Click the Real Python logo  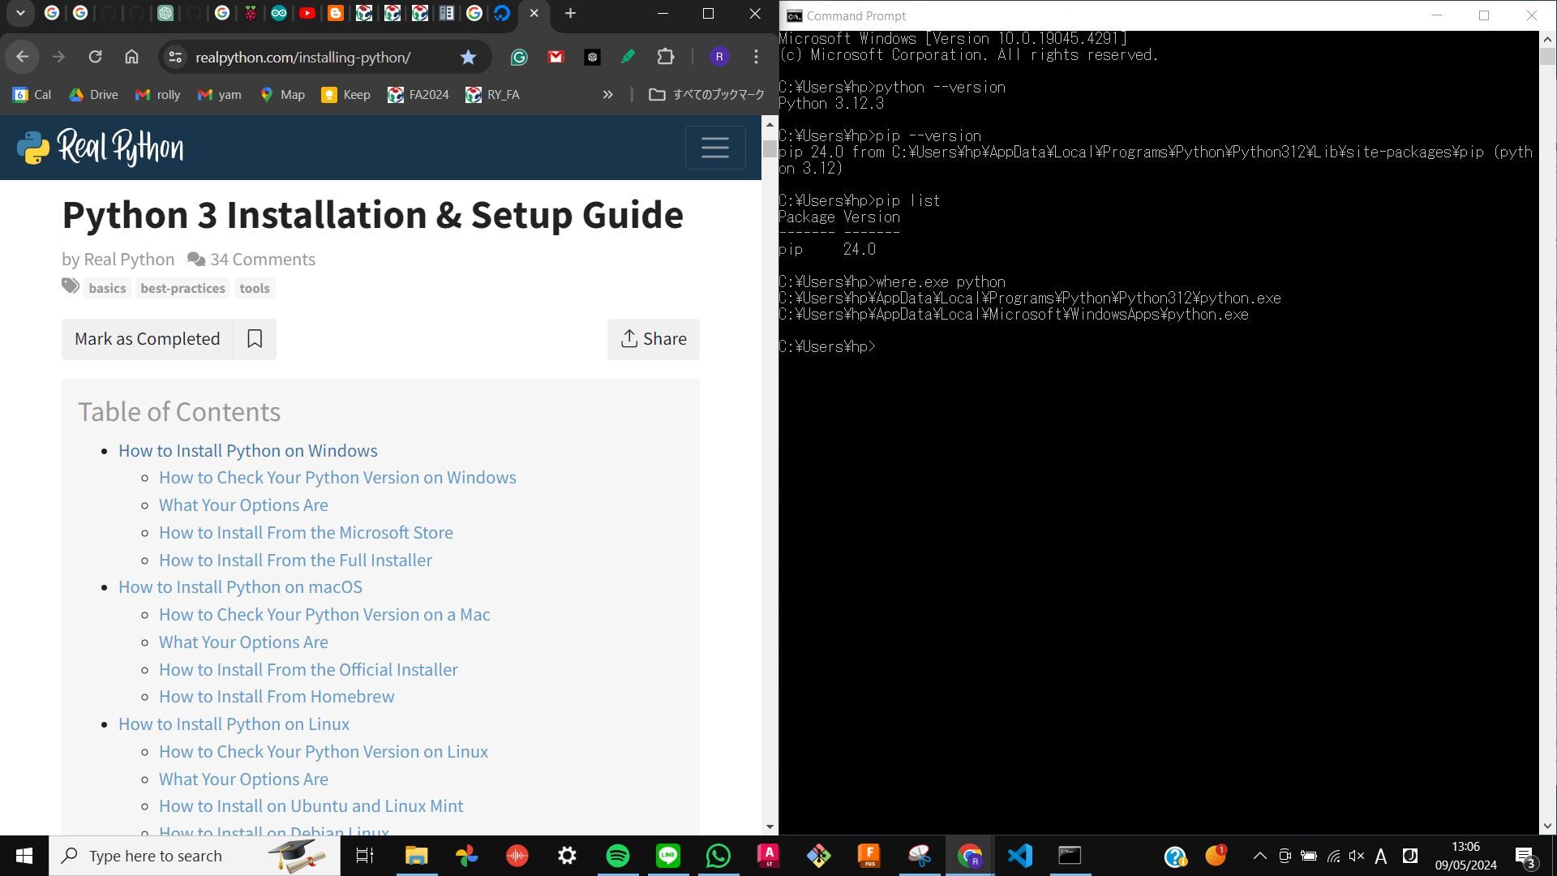[100, 148]
